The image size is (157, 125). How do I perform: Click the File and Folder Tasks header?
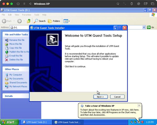[16, 34]
